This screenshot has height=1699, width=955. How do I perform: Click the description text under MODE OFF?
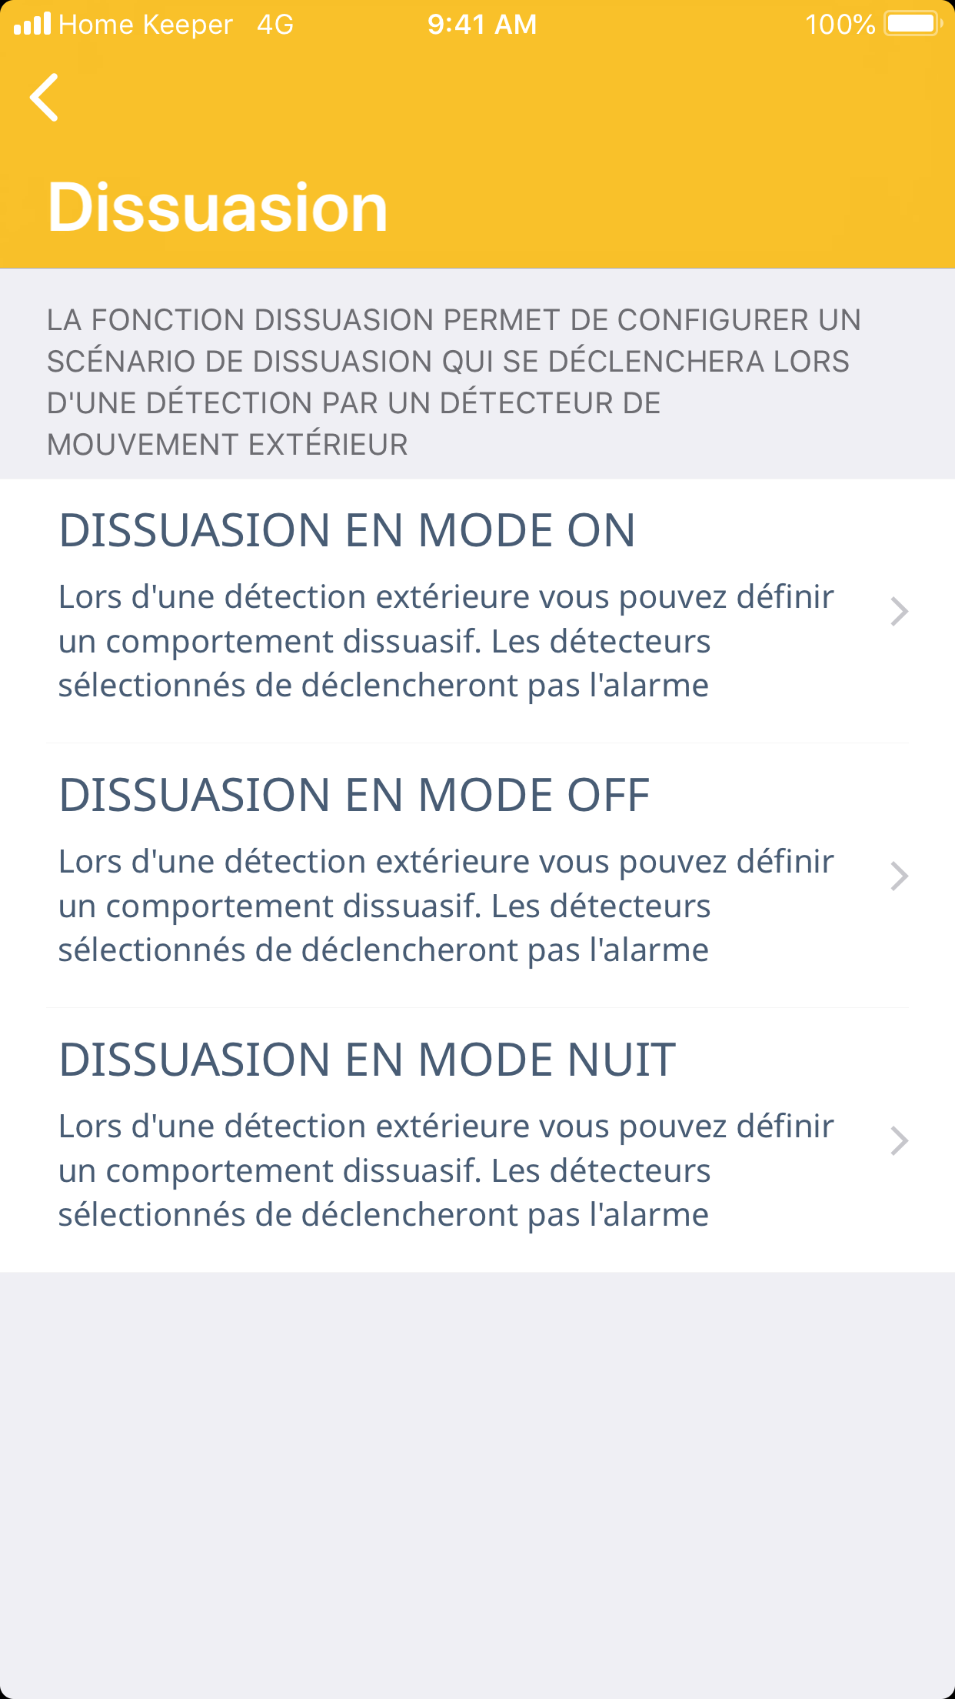click(446, 906)
